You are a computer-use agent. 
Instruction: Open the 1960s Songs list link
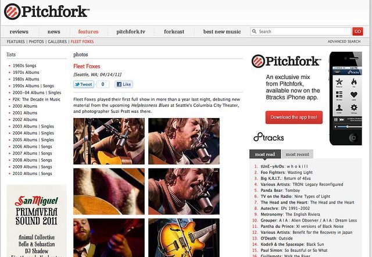24,66
